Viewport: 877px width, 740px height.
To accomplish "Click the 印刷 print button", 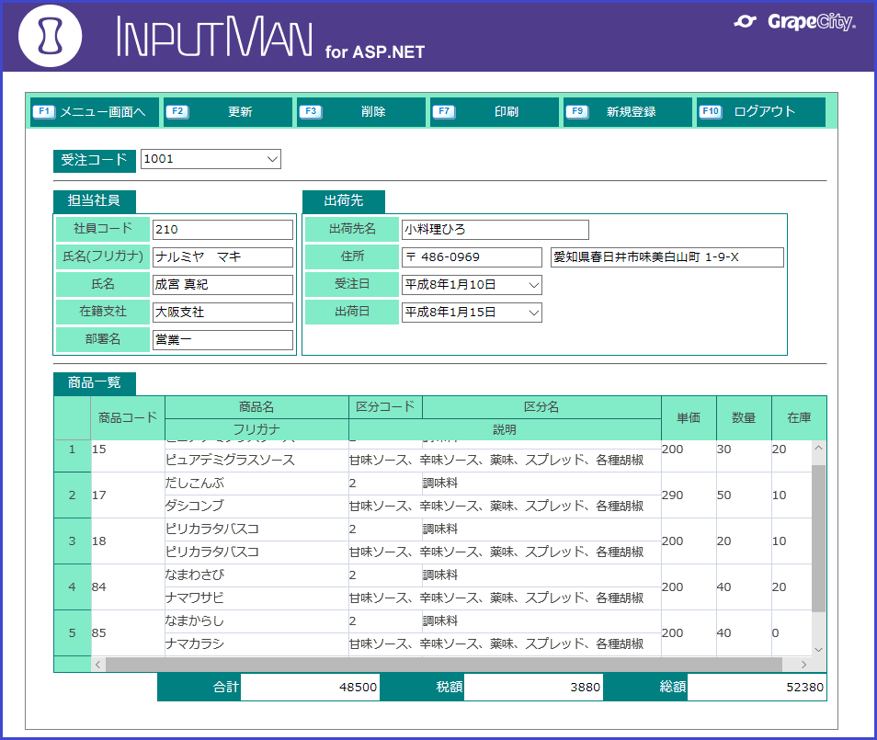I will (x=495, y=112).
